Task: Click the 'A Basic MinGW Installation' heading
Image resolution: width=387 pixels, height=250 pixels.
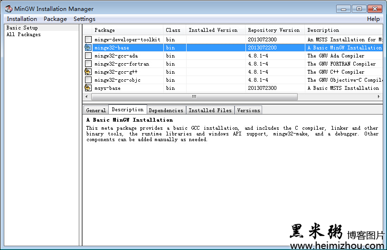Action: coord(130,120)
